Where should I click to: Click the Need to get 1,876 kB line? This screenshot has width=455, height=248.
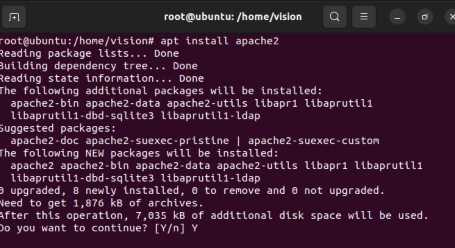click(102, 203)
